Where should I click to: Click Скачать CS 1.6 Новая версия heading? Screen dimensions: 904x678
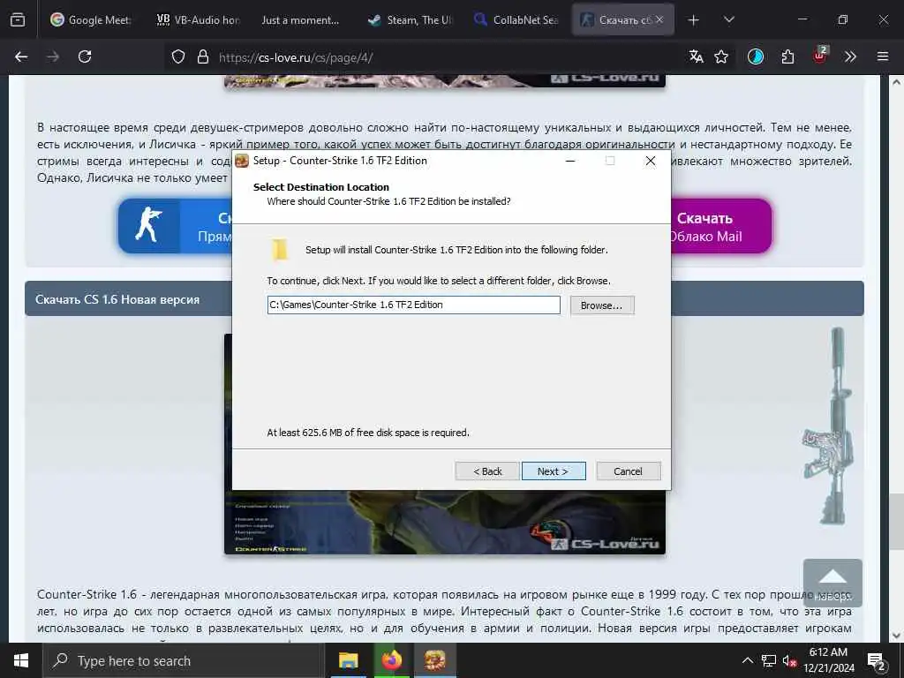point(117,299)
